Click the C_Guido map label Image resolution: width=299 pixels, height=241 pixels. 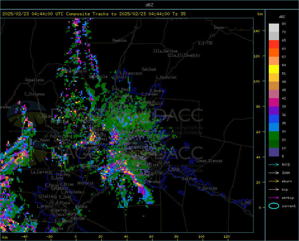pyautogui.click(x=45, y=116)
